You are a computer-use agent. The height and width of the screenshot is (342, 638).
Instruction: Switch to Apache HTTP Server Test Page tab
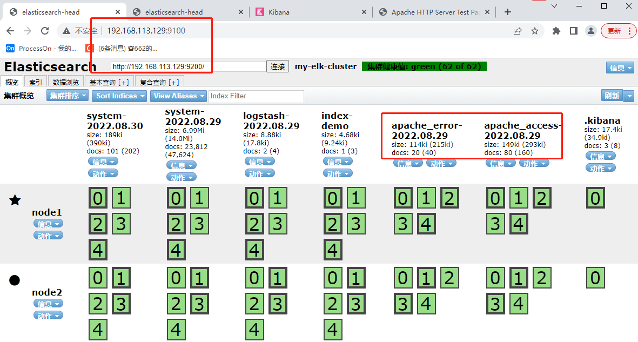tap(434, 12)
